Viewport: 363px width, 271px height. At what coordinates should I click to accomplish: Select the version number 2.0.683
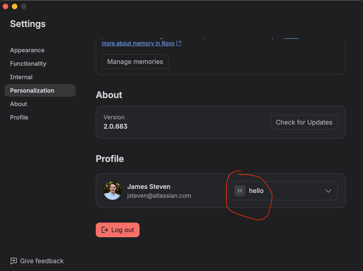click(x=115, y=126)
